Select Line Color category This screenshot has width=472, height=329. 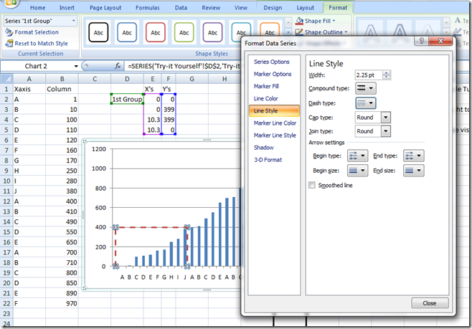pos(266,99)
